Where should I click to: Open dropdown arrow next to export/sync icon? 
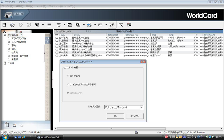[95, 25]
